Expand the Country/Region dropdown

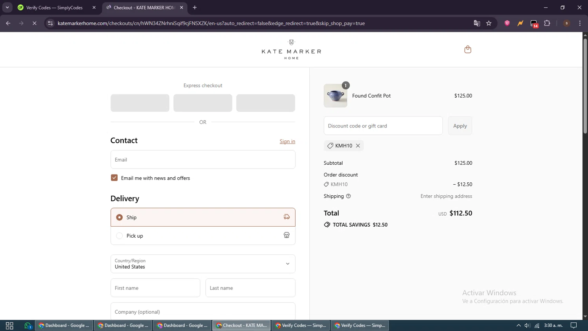203,264
